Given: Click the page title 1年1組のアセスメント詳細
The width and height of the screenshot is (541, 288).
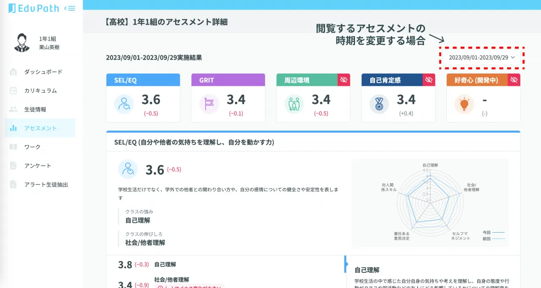Looking at the screenshot, I should pyautogui.click(x=180, y=22).
